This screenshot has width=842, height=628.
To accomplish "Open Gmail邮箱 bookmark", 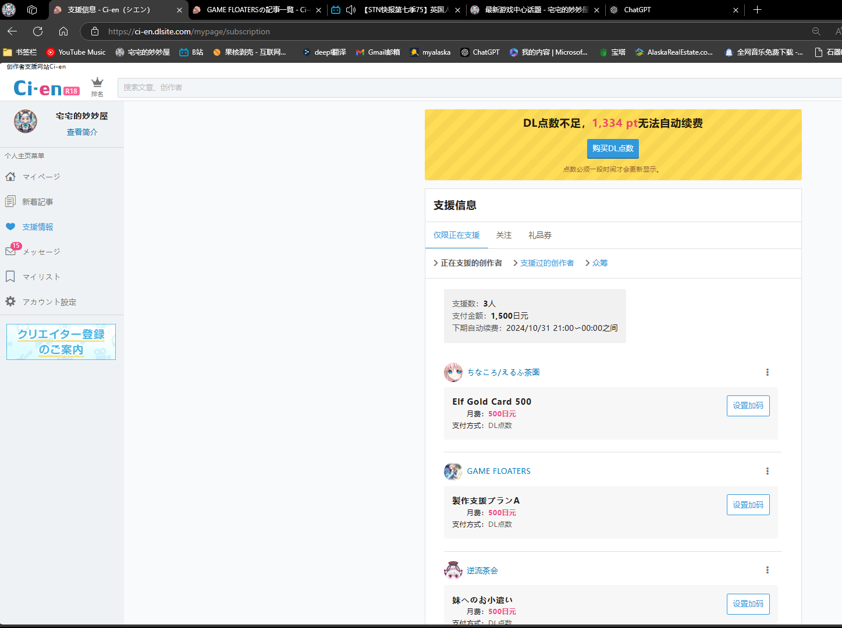I will [378, 52].
